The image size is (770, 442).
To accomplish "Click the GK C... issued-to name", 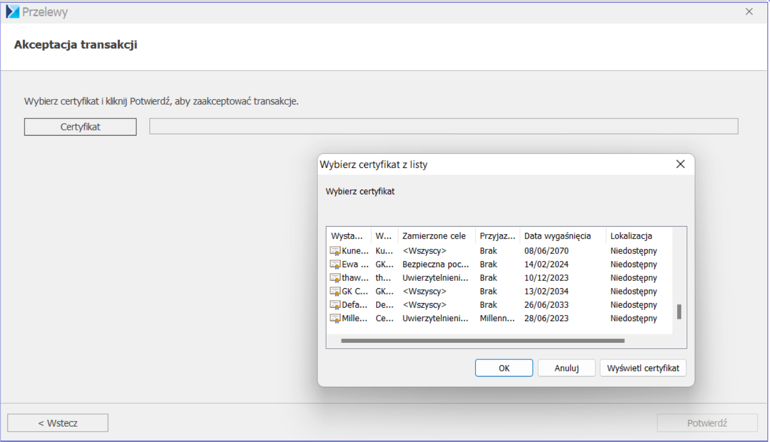I will (355, 292).
